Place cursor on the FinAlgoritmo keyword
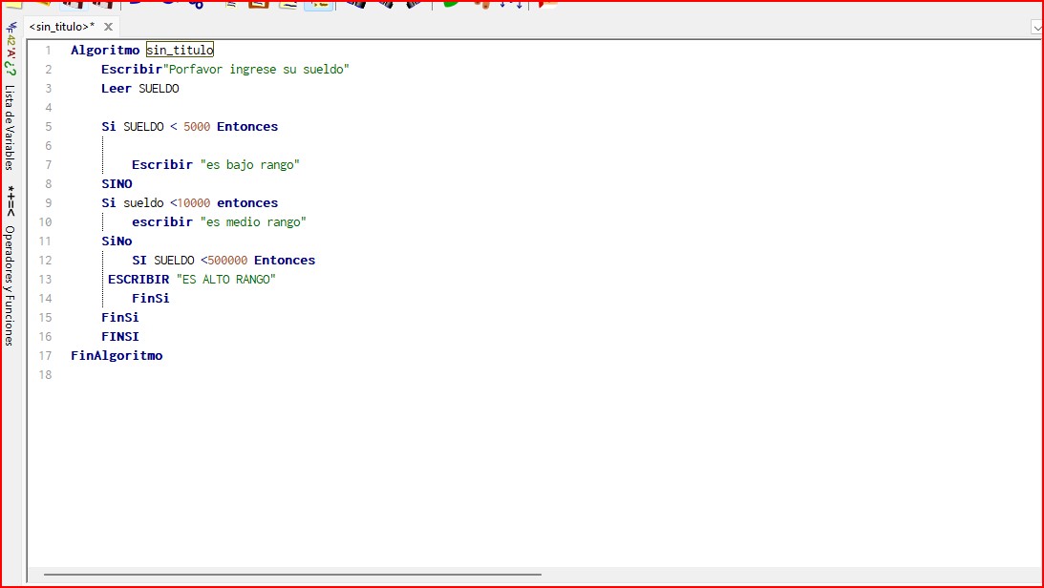 click(117, 355)
